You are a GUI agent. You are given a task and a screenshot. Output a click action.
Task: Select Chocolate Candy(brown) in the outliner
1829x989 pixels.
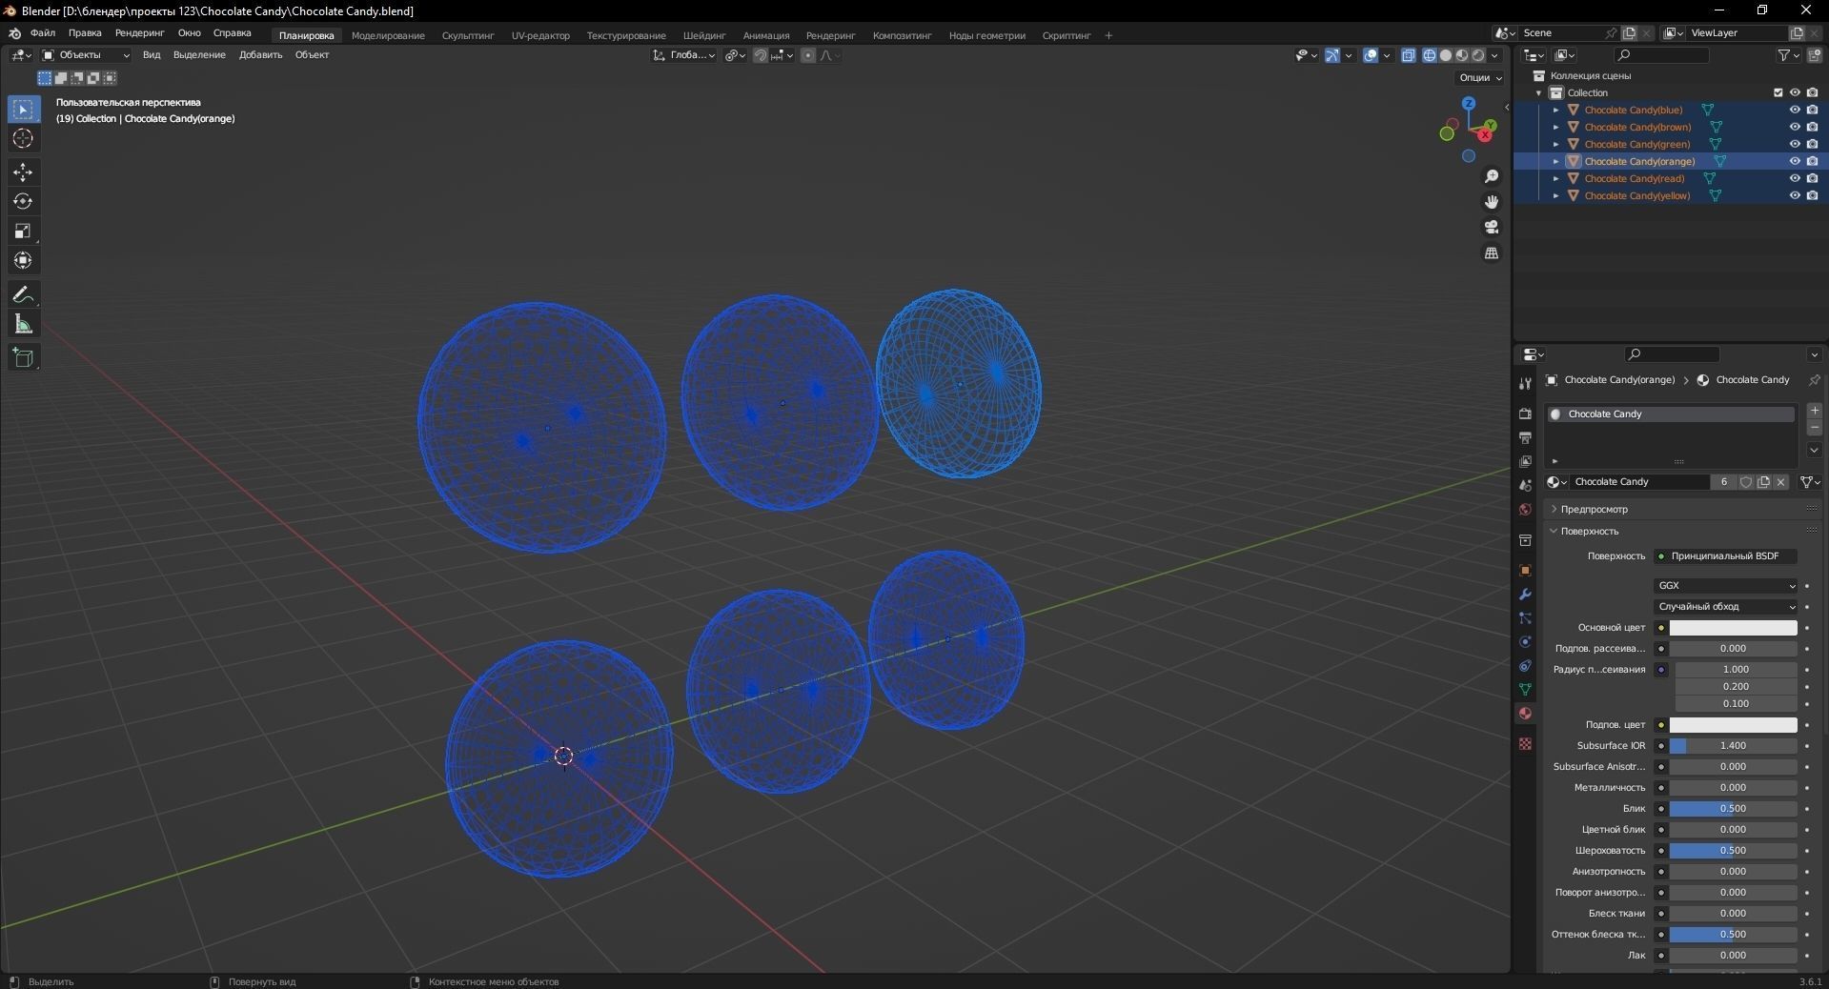[1637, 128]
